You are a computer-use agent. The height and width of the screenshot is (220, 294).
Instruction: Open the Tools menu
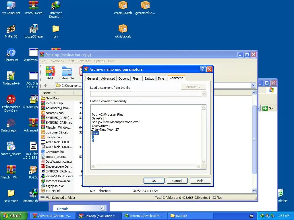pyautogui.click(x=71, y=61)
